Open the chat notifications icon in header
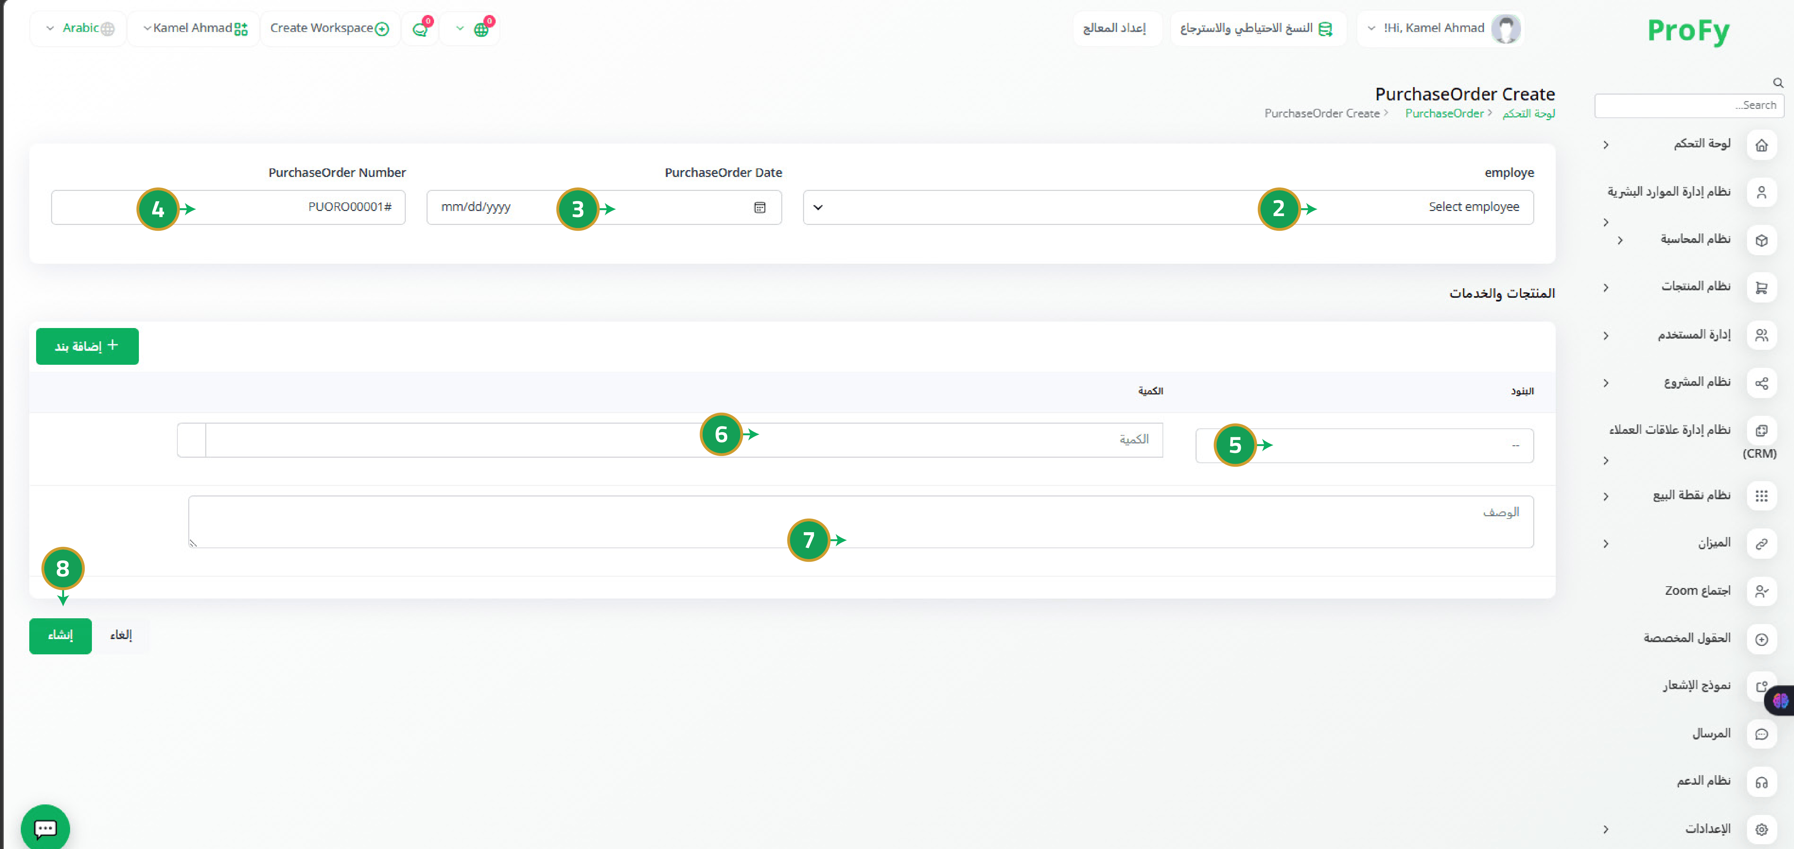This screenshot has height=849, width=1794. (421, 29)
